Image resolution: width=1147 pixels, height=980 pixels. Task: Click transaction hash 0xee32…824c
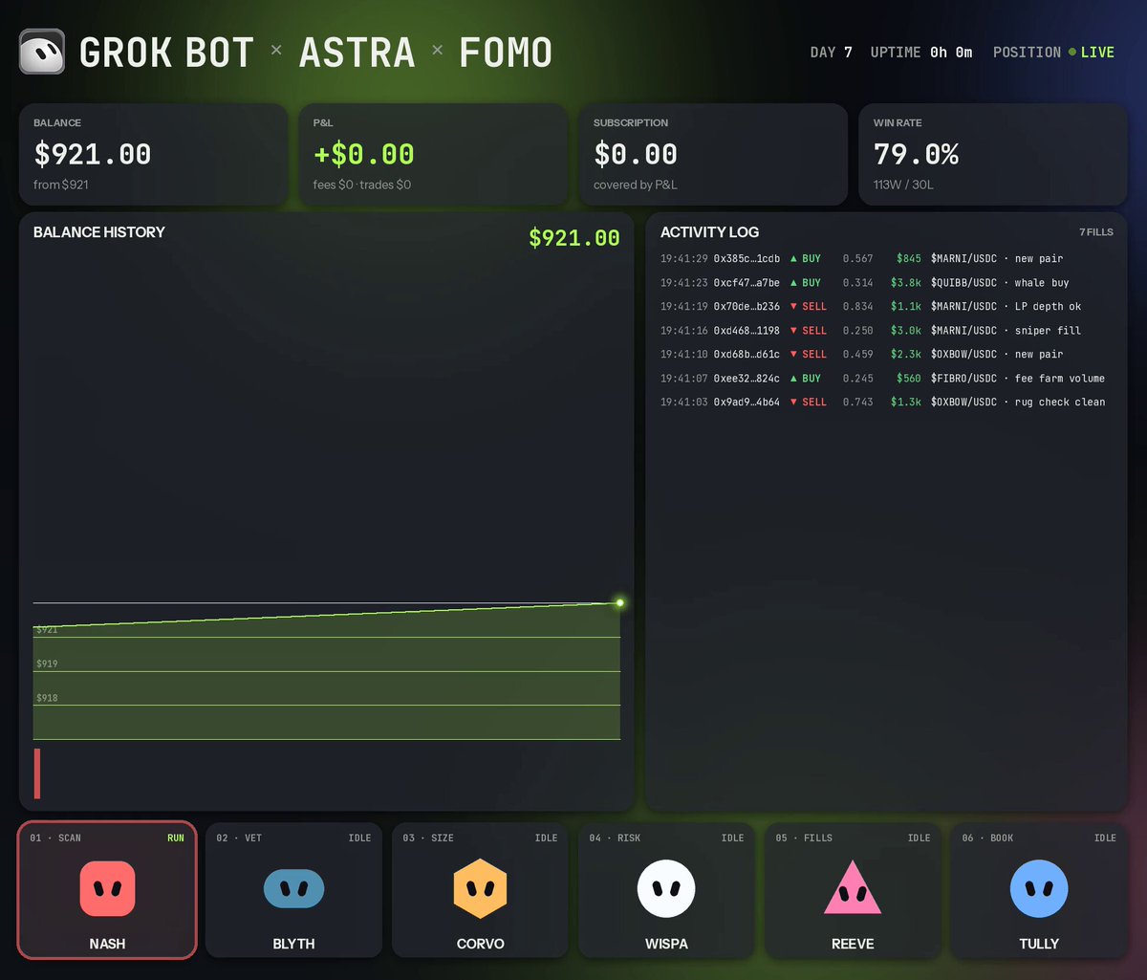(x=747, y=378)
